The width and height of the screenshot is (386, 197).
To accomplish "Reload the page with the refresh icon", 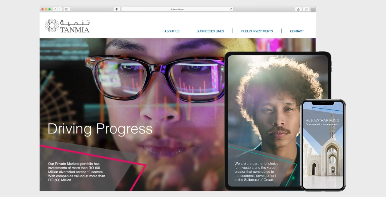I will (x=231, y=9).
